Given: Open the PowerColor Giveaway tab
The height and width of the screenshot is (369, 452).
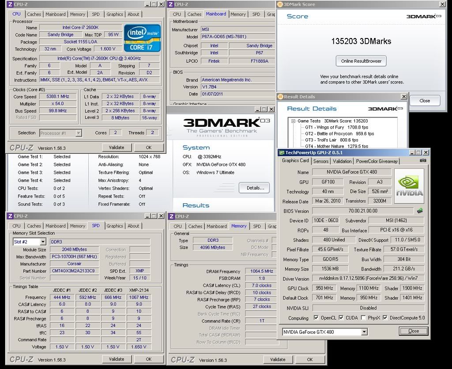Looking at the screenshot, I should (377, 161).
